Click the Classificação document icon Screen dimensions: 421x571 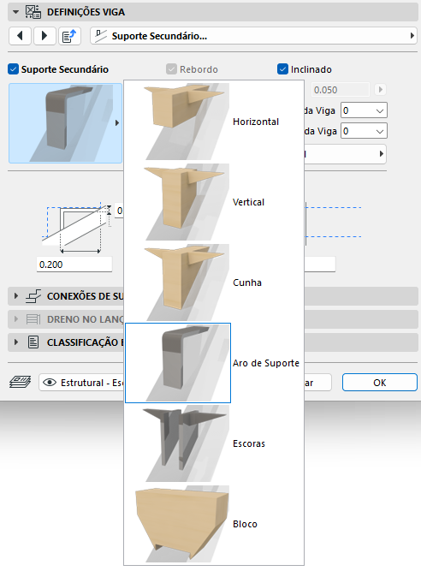pos(33,342)
